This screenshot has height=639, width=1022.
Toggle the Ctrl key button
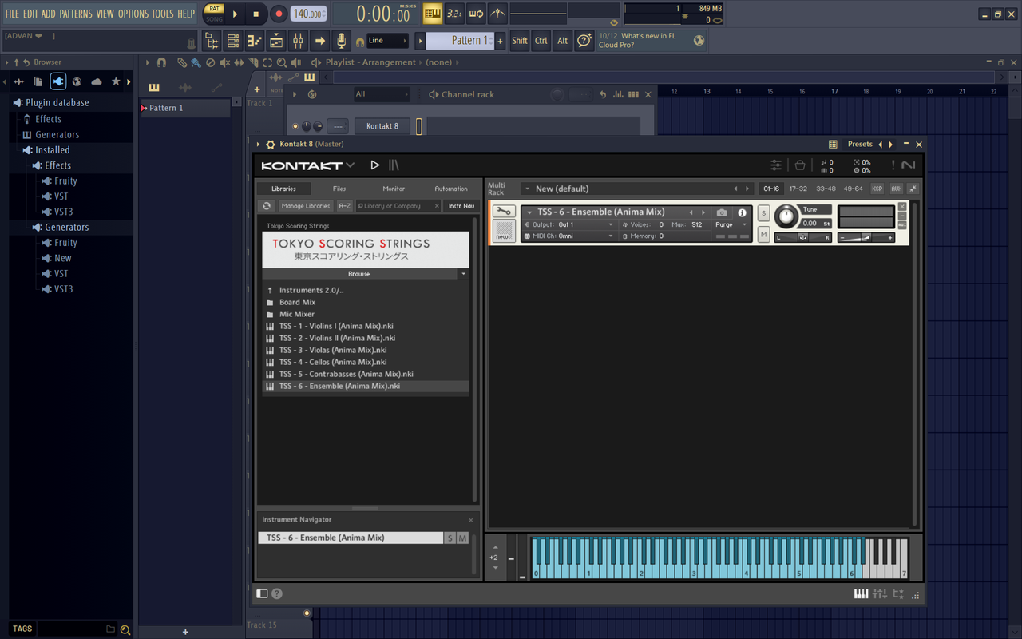(x=541, y=41)
